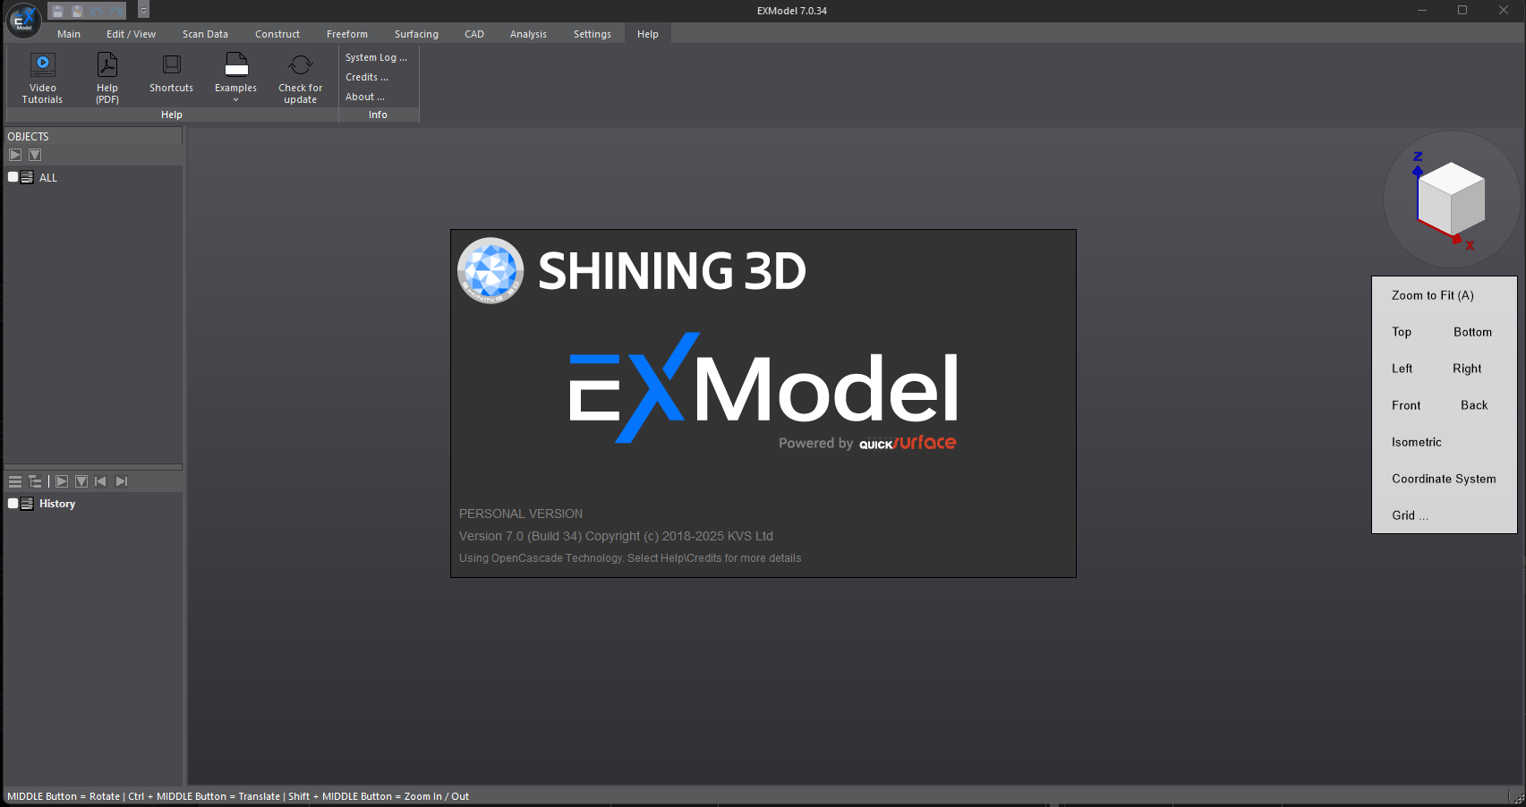Go to the Analysis tab

click(528, 34)
